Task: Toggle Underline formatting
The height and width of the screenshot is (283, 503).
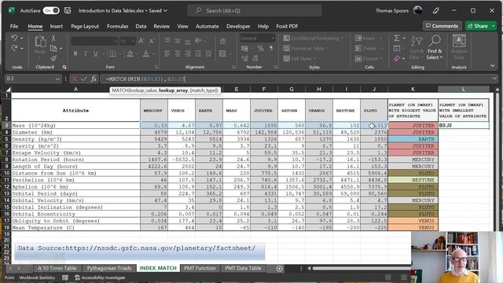Action: tap(96, 53)
